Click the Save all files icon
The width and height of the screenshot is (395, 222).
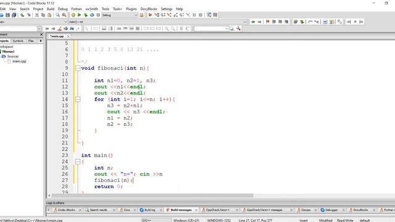[14, 15]
